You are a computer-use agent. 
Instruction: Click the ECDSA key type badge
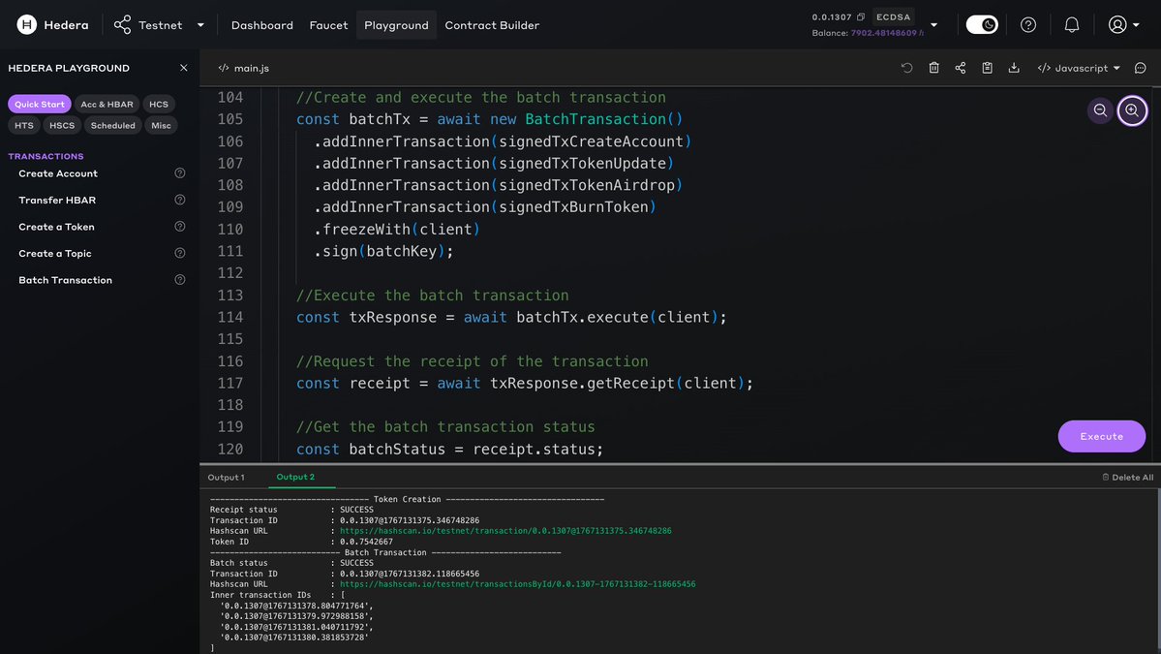893,16
